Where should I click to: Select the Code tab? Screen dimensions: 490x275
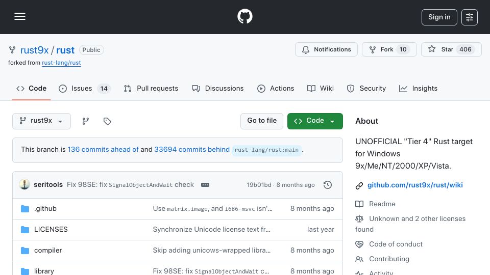[31, 89]
